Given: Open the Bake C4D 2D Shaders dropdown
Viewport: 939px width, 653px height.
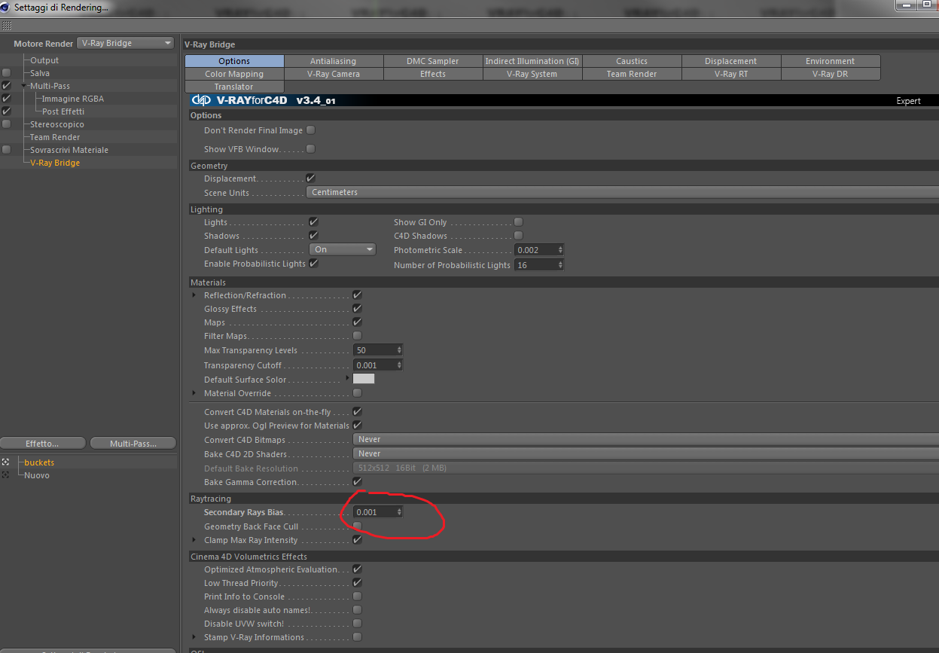Looking at the screenshot, I should coord(645,454).
